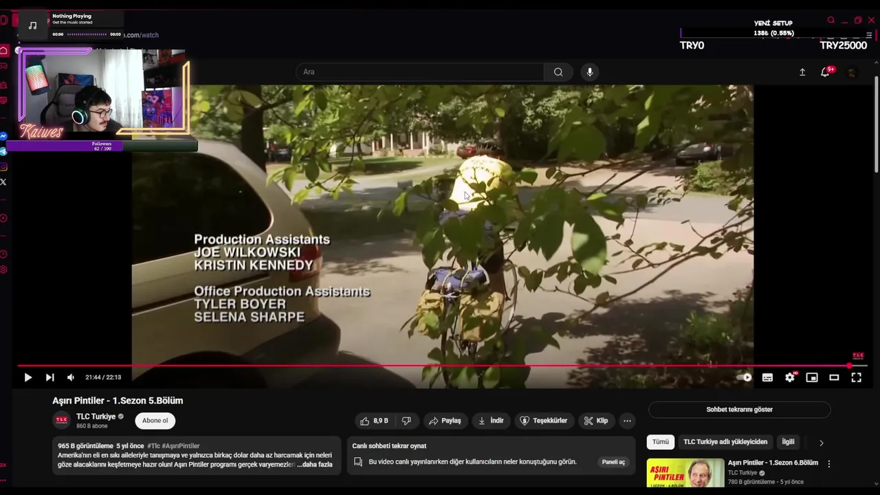
Task: Send thanks via Teşekkürler button
Action: 543,421
